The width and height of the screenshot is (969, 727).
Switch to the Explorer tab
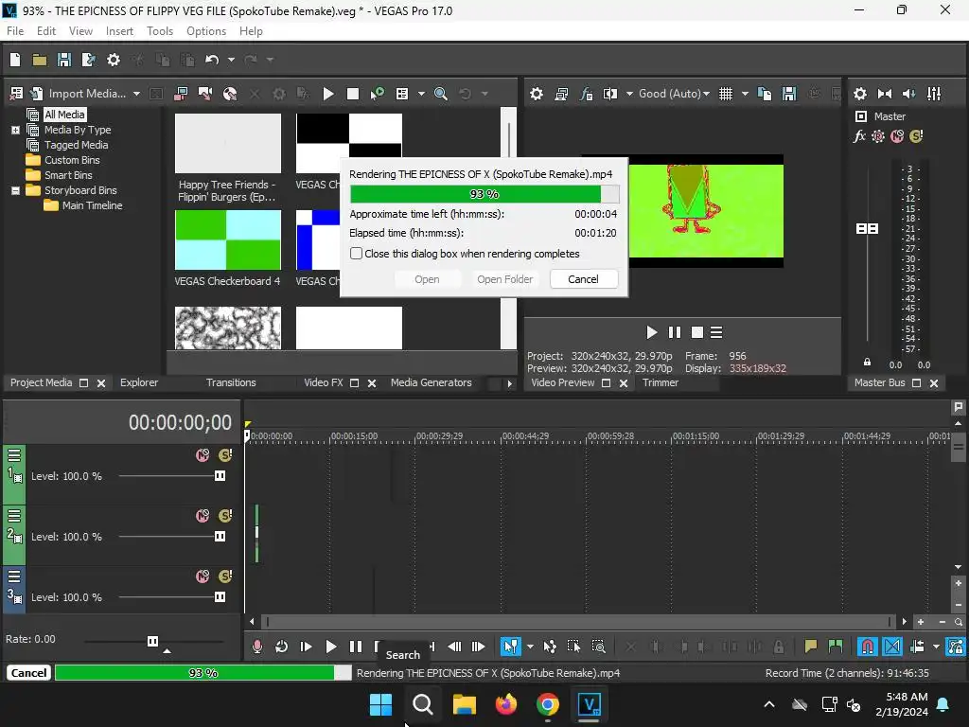(x=139, y=382)
